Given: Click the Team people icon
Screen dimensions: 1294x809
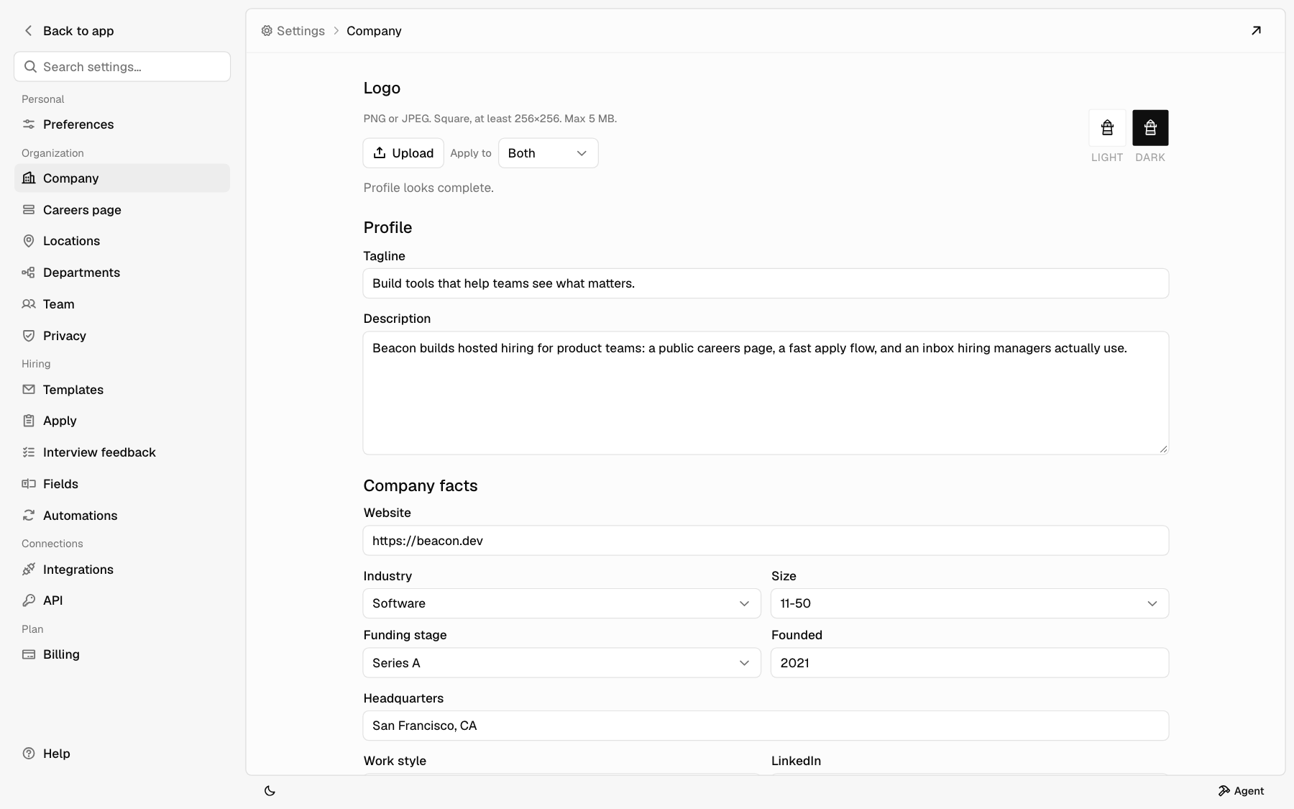Looking at the screenshot, I should [29, 304].
